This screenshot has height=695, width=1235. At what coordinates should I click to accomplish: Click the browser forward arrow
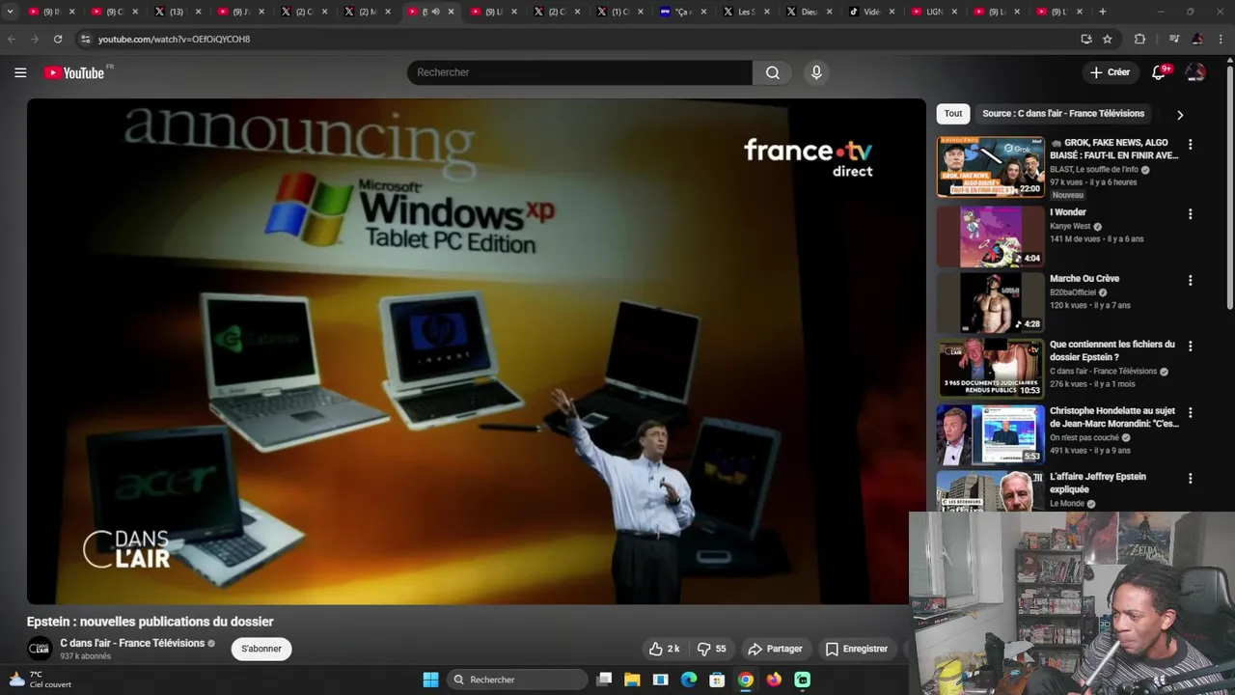[34, 39]
